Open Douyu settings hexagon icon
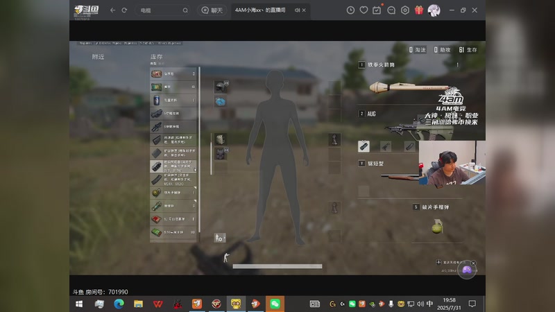The width and height of the screenshot is (555, 312). tap(405, 10)
